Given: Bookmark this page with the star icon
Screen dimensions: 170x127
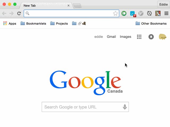Looking at the screenshot, I should [115, 13].
